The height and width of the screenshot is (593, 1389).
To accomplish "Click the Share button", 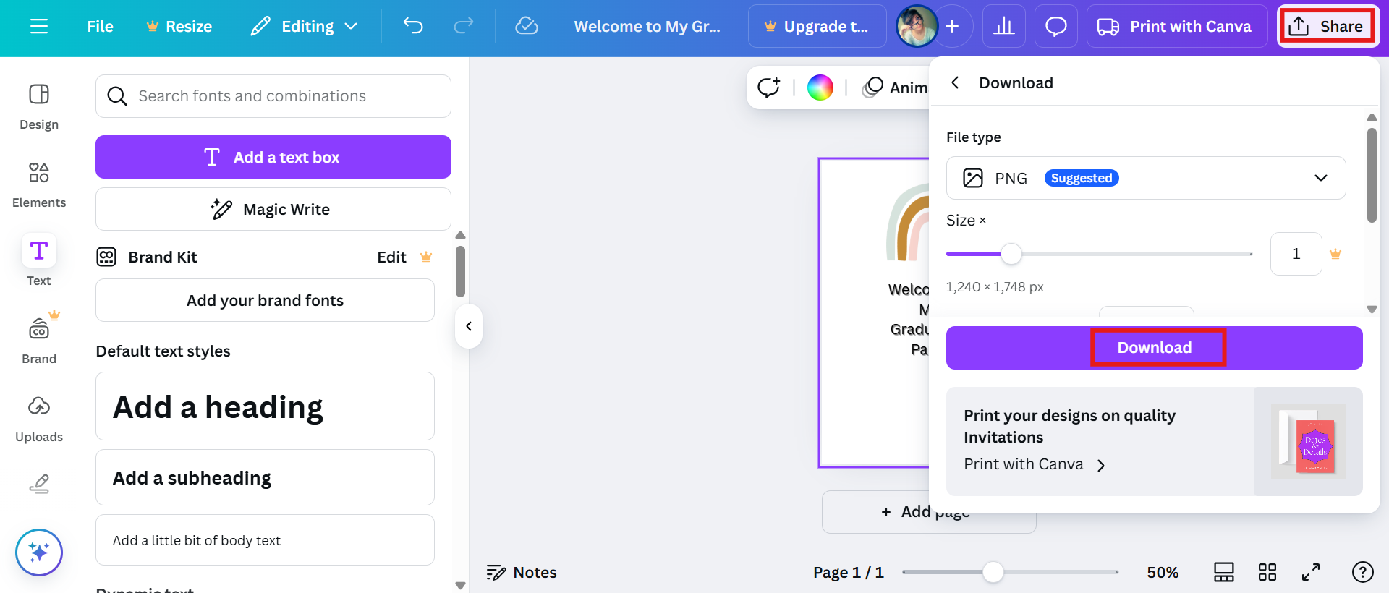I will click(x=1327, y=27).
